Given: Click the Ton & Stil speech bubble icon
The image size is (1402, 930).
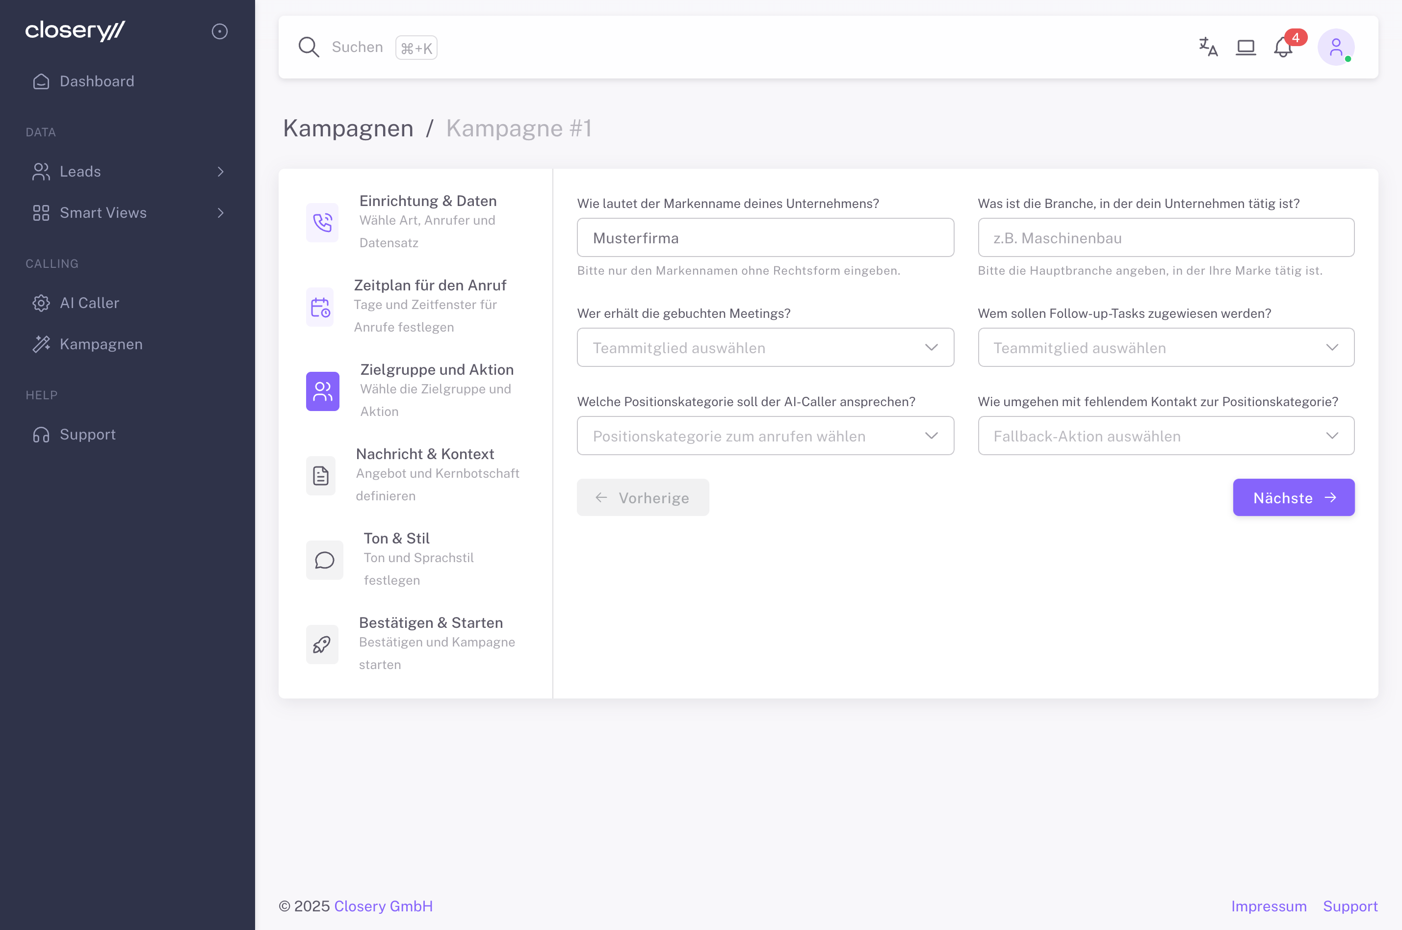Looking at the screenshot, I should pos(324,560).
